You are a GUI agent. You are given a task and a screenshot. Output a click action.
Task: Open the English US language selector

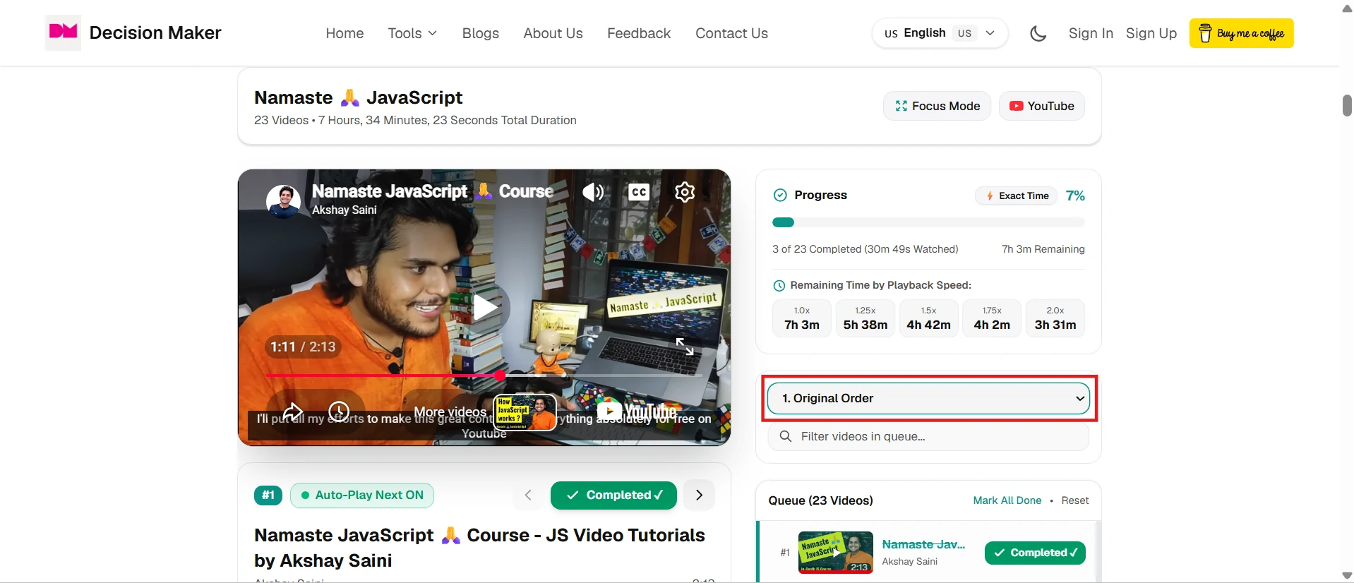coord(940,33)
